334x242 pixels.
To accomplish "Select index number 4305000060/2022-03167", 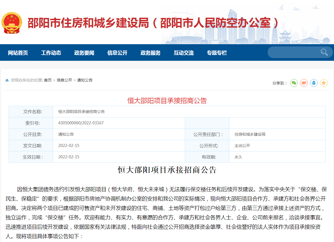I will point(81,123).
